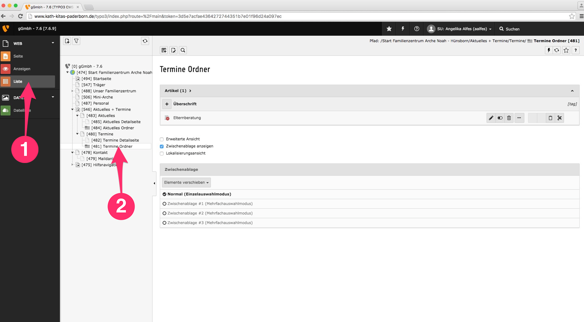Enable the Erweiterte Ansicht checkbox
The width and height of the screenshot is (584, 322).
[162, 139]
